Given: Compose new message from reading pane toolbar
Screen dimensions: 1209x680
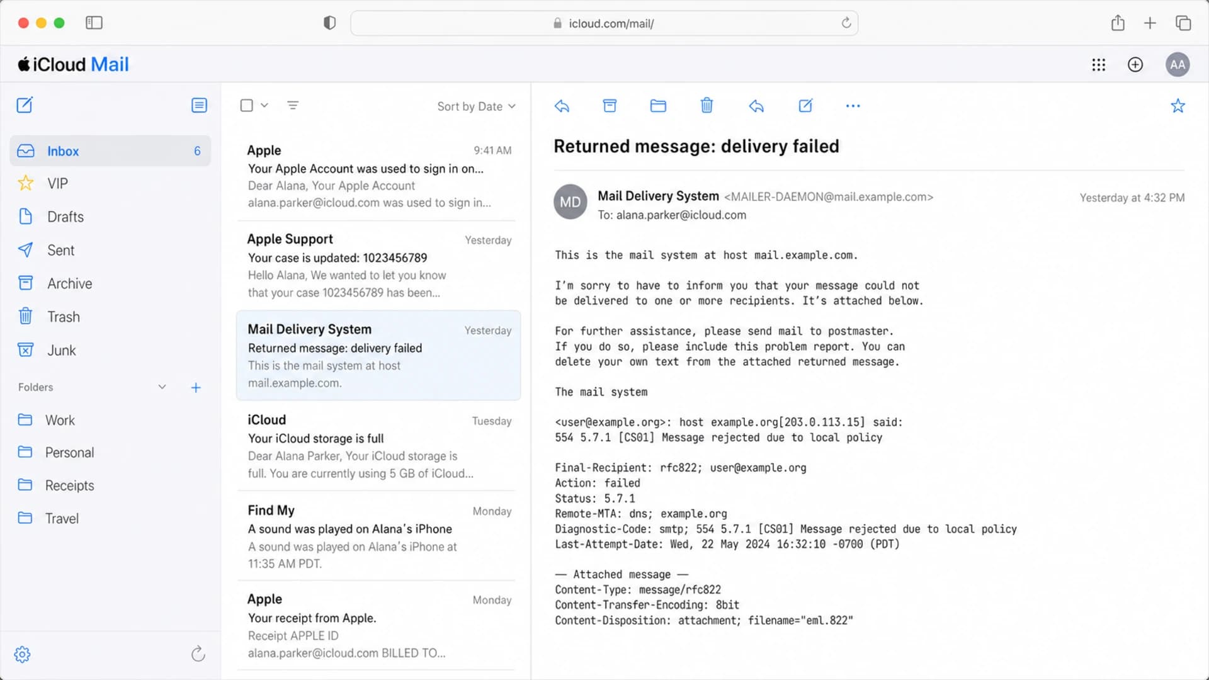Looking at the screenshot, I should [x=805, y=106].
